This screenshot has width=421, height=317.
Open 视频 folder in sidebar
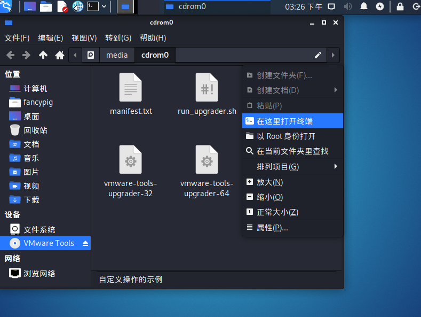point(45,186)
